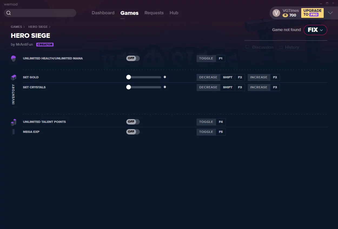Open the Discussion tab
Image resolution: width=338 pixels, height=229 pixels.
pyautogui.click(x=259, y=47)
